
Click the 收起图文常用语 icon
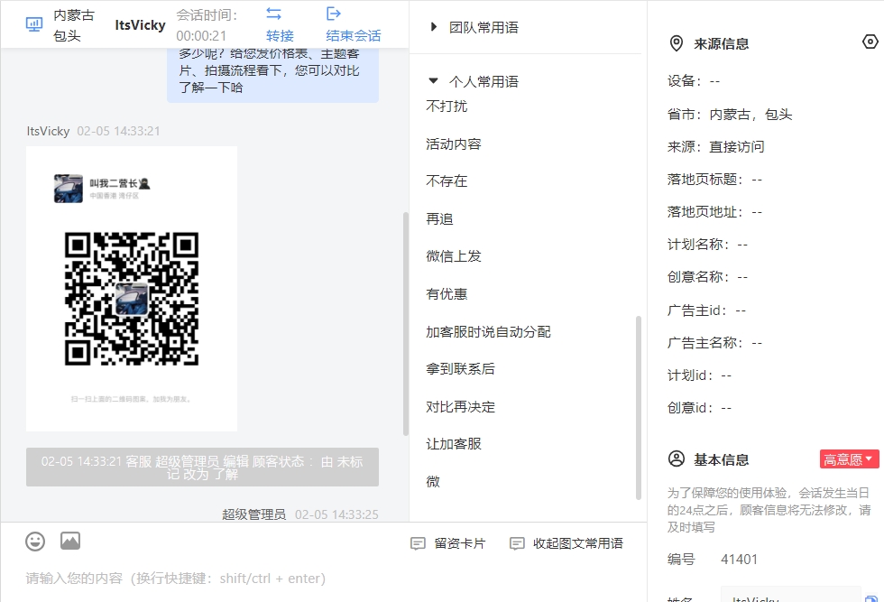(517, 543)
